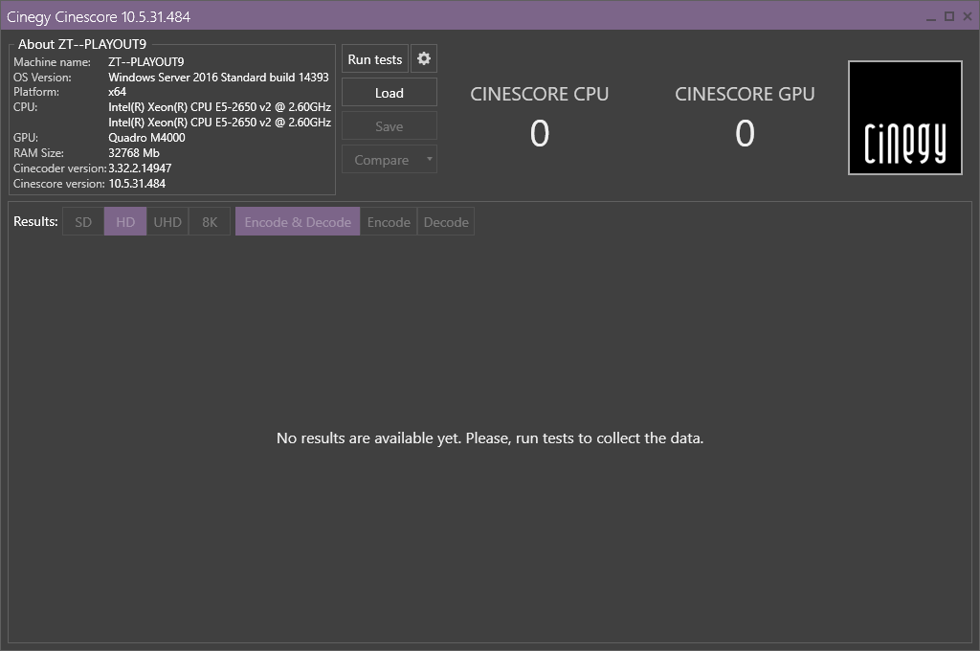
Task: Click the 'No results are available yet' message
Action: click(490, 438)
